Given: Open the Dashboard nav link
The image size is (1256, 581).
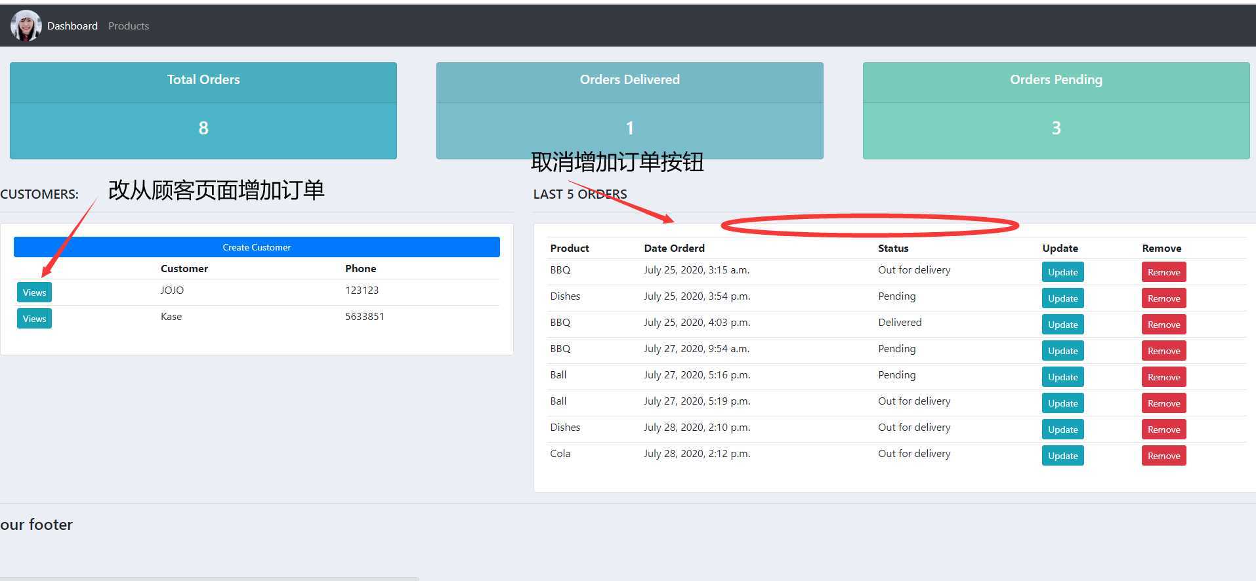Looking at the screenshot, I should pyautogui.click(x=72, y=26).
